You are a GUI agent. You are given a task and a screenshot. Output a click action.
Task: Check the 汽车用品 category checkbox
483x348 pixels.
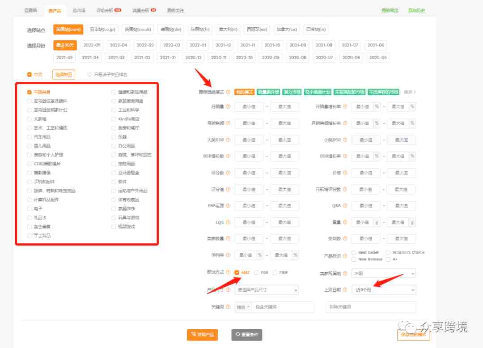(x=29, y=137)
